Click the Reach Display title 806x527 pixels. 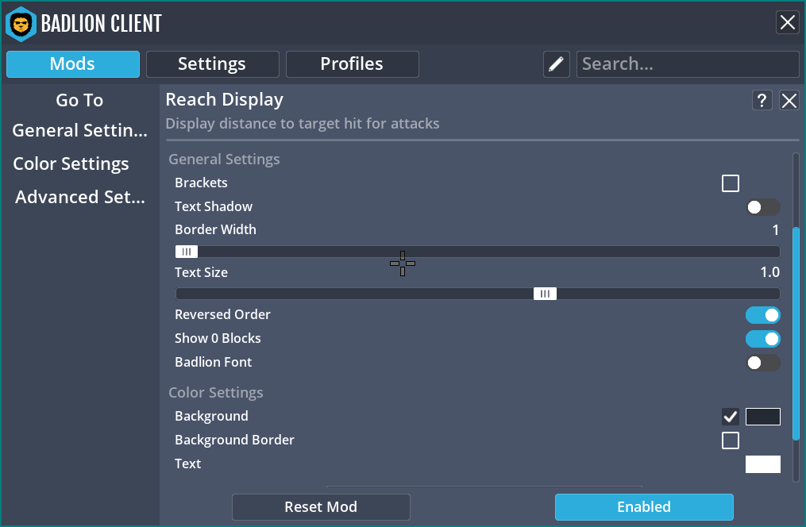click(x=224, y=100)
